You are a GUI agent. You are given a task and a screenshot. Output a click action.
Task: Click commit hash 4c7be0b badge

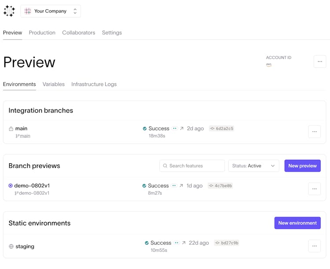tap(220, 186)
